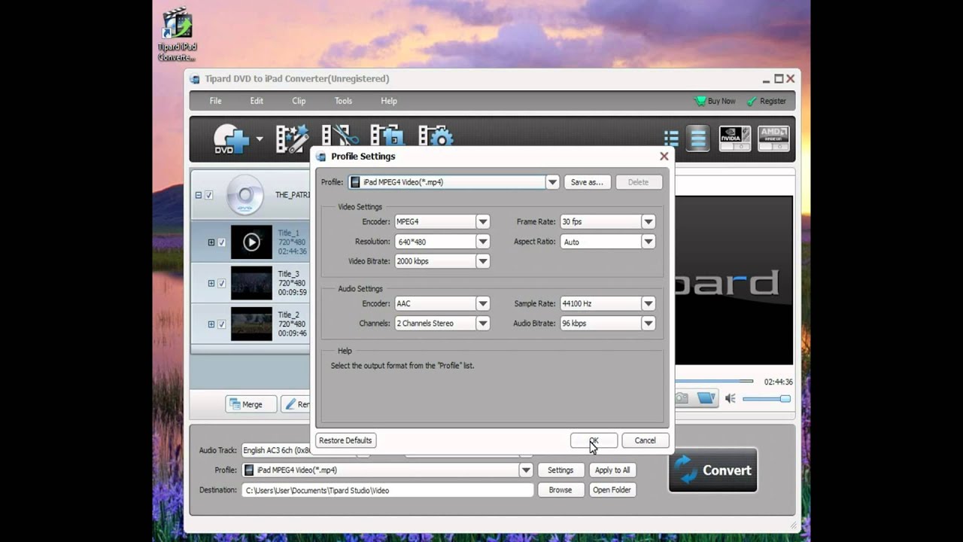This screenshot has height=542, width=963.
Task: Click the Destination path field
Action: tap(387, 490)
